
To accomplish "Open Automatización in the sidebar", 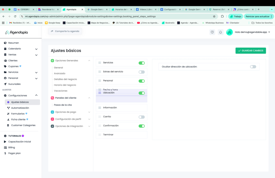I will click(x=20, y=108).
